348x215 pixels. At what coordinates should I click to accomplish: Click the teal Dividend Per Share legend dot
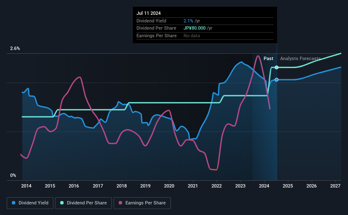pyautogui.click(x=62, y=203)
